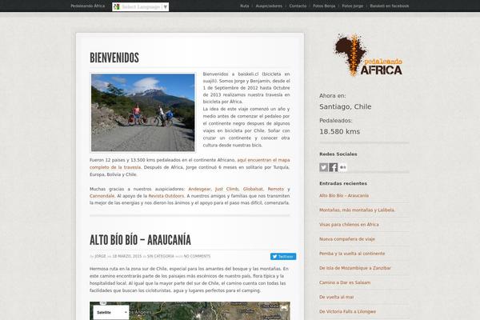Open the cyclists photo thumbnail
480x320 pixels.
coord(143,112)
